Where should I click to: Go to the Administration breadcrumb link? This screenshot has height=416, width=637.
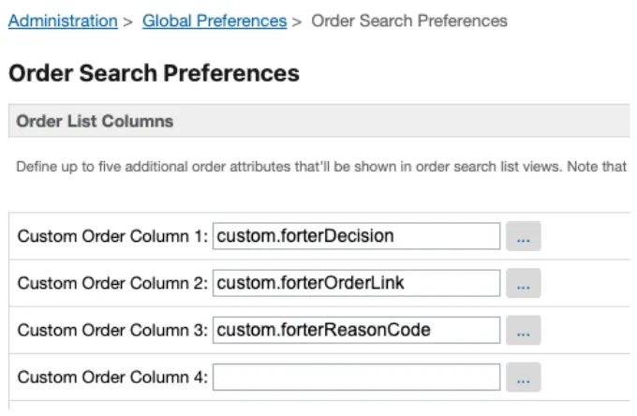63,21
